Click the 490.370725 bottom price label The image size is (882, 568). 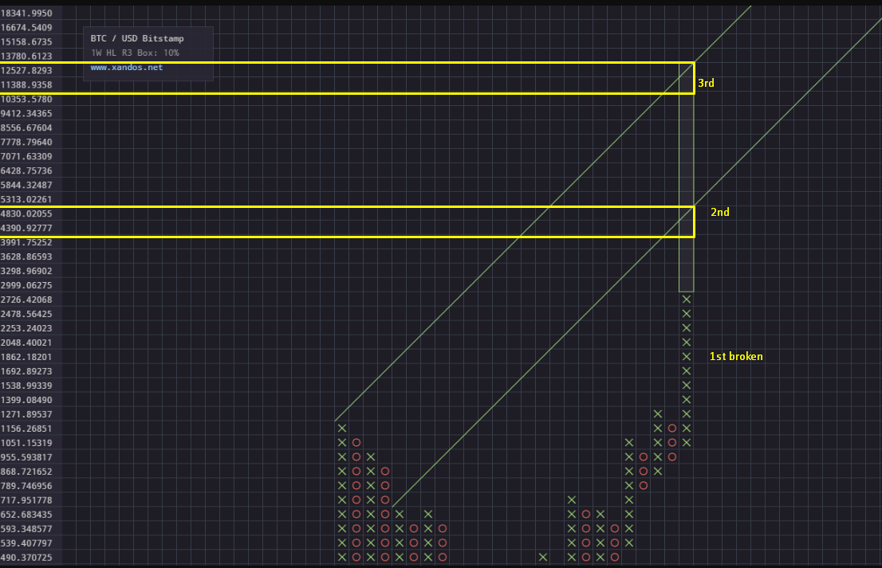click(26, 558)
